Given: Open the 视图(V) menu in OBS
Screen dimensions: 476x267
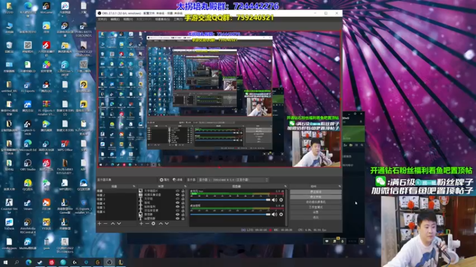Looking at the screenshot, I should pyautogui.click(x=128, y=20).
